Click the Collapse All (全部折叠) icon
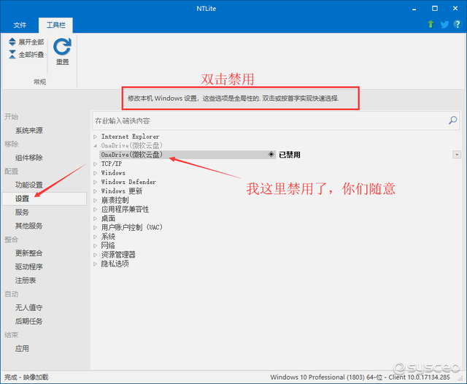The width and height of the screenshot is (467, 384). click(x=12, y=54)
